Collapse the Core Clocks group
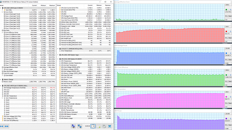 (3, 12)
